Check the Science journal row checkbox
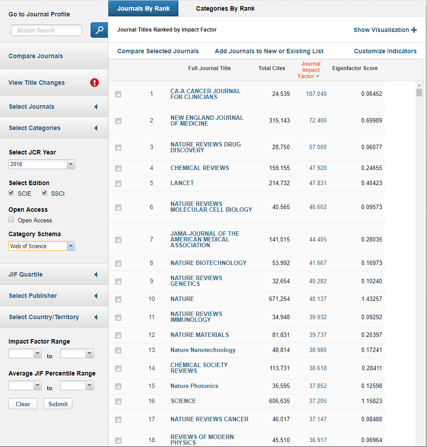This screenshot has height=447, width=427. coord(119,401)
